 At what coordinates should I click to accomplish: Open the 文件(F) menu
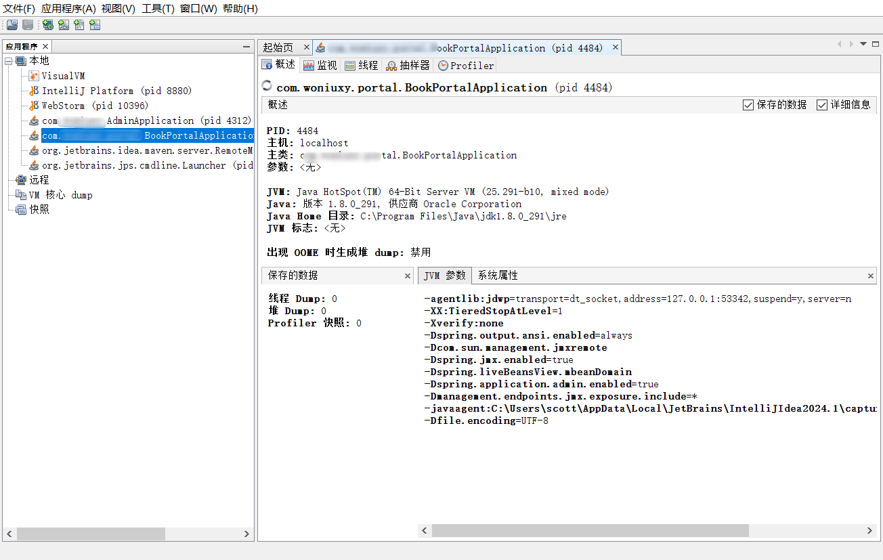click(x=19, y=9)
